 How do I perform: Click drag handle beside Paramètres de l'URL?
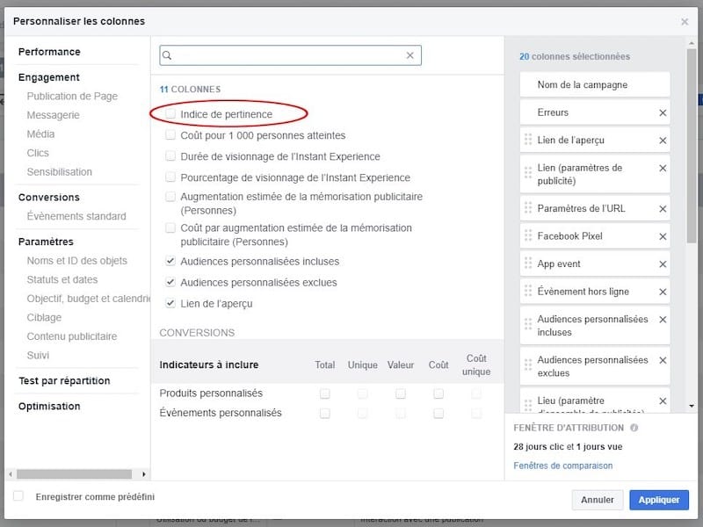[x=528, y=208]
